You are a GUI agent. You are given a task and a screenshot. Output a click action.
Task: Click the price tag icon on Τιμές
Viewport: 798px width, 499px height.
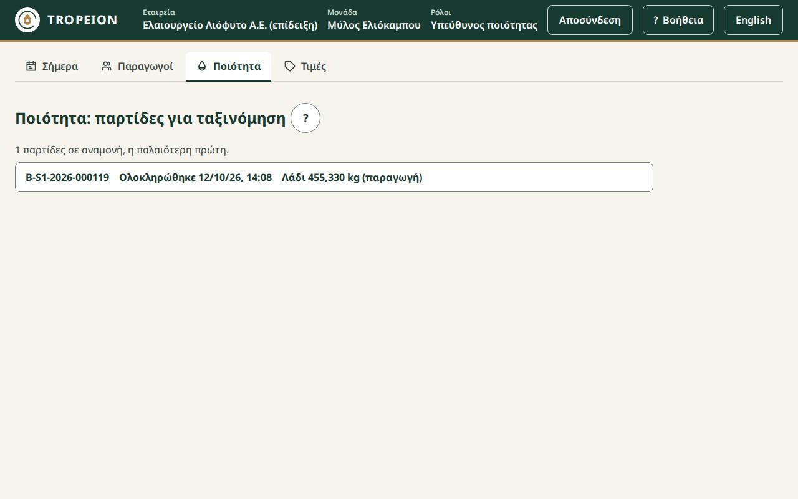pos(290,66)
